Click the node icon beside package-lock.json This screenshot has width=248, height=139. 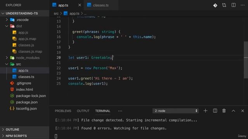point(12,96)
